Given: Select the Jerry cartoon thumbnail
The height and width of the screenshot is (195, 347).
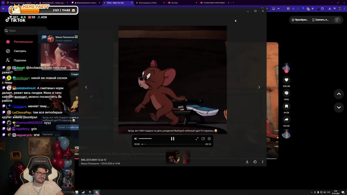Looking at the screenshot, I should tap(172, 157).
